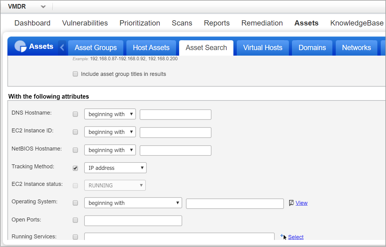Open the VMDR module picker dropdown
Viewport: 386px width, 247px height.
point(43,7)
